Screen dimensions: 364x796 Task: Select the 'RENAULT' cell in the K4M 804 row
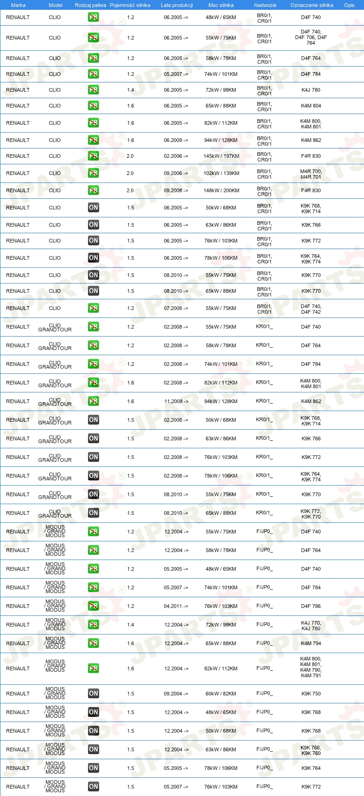tap(18, 106)
